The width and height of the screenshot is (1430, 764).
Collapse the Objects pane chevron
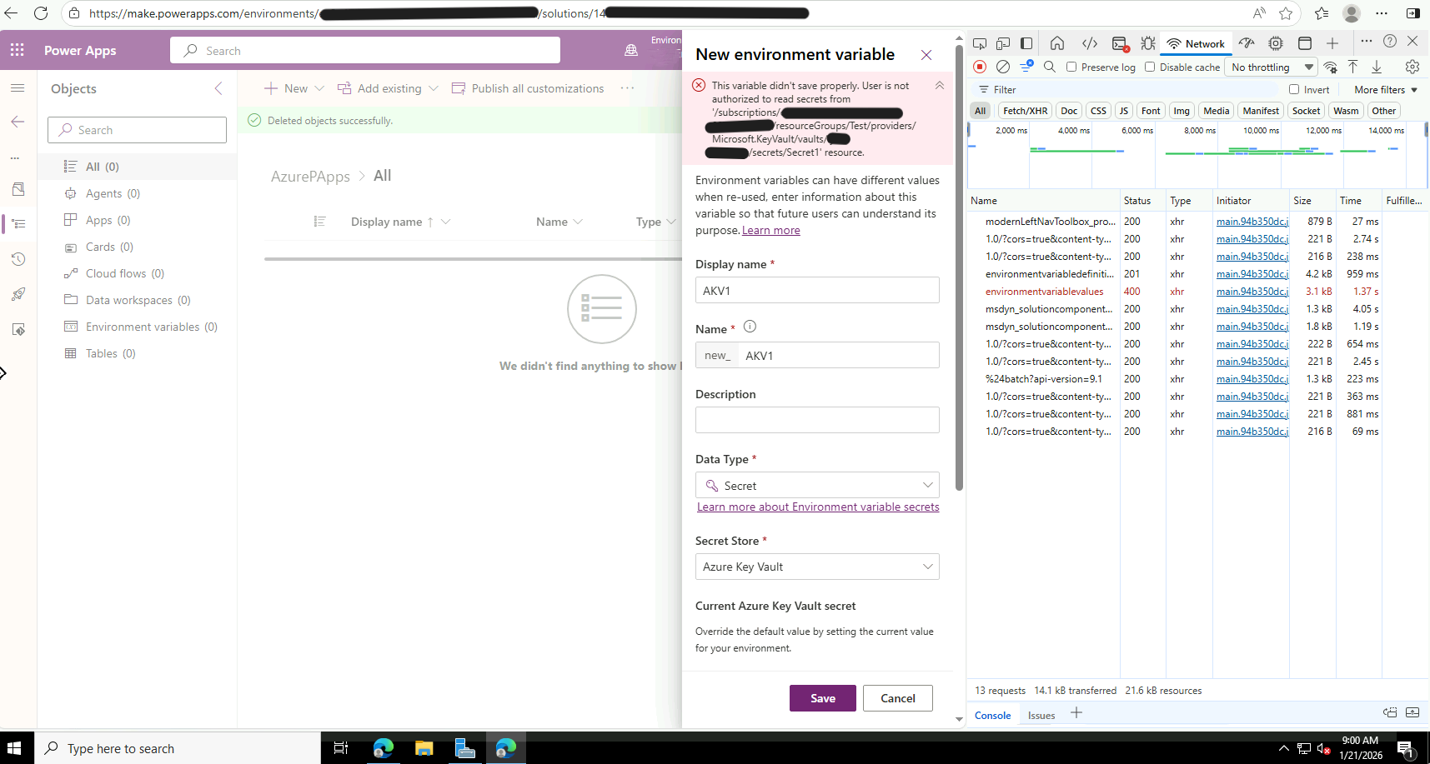pos(218,88)
